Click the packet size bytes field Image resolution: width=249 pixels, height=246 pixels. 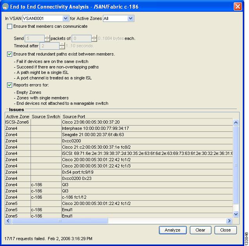[x=81, y=38]
